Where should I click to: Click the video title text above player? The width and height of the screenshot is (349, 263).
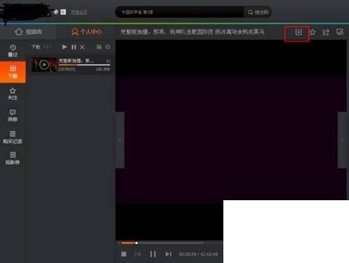193,32
